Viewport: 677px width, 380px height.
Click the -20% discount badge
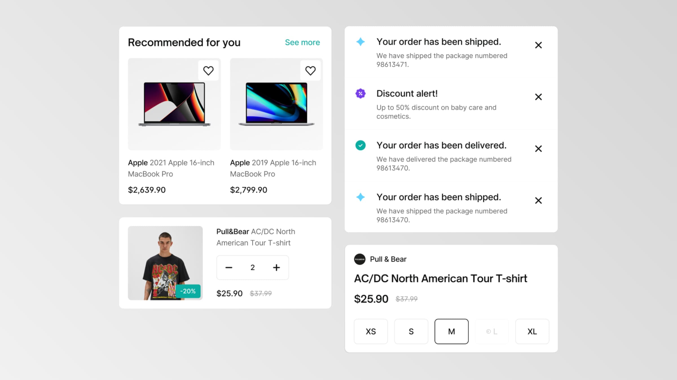coord(188,291)
